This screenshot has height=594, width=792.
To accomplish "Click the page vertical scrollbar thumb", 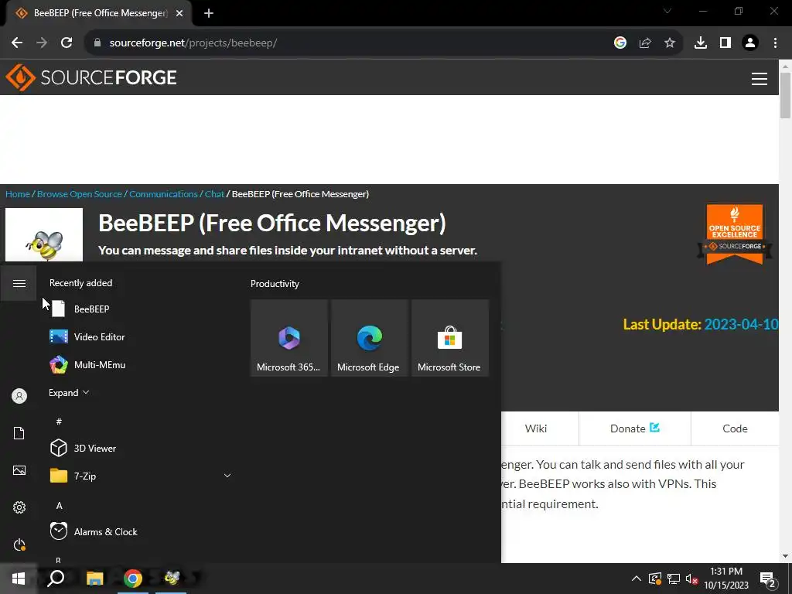I will [785, 95].
